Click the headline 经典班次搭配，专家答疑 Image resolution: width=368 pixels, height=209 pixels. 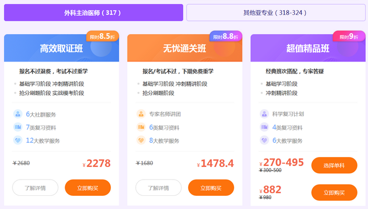tap(295, 71)
